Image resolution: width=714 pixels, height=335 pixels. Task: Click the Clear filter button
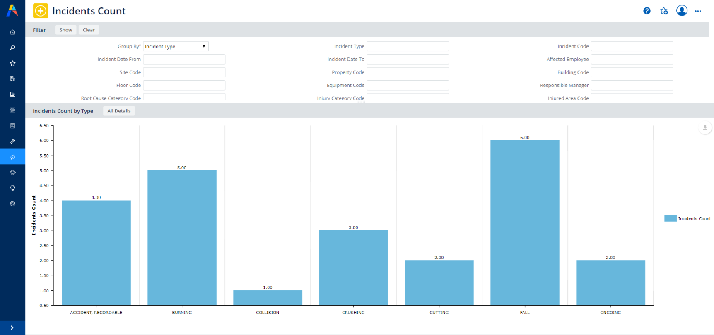click(89, 30)
